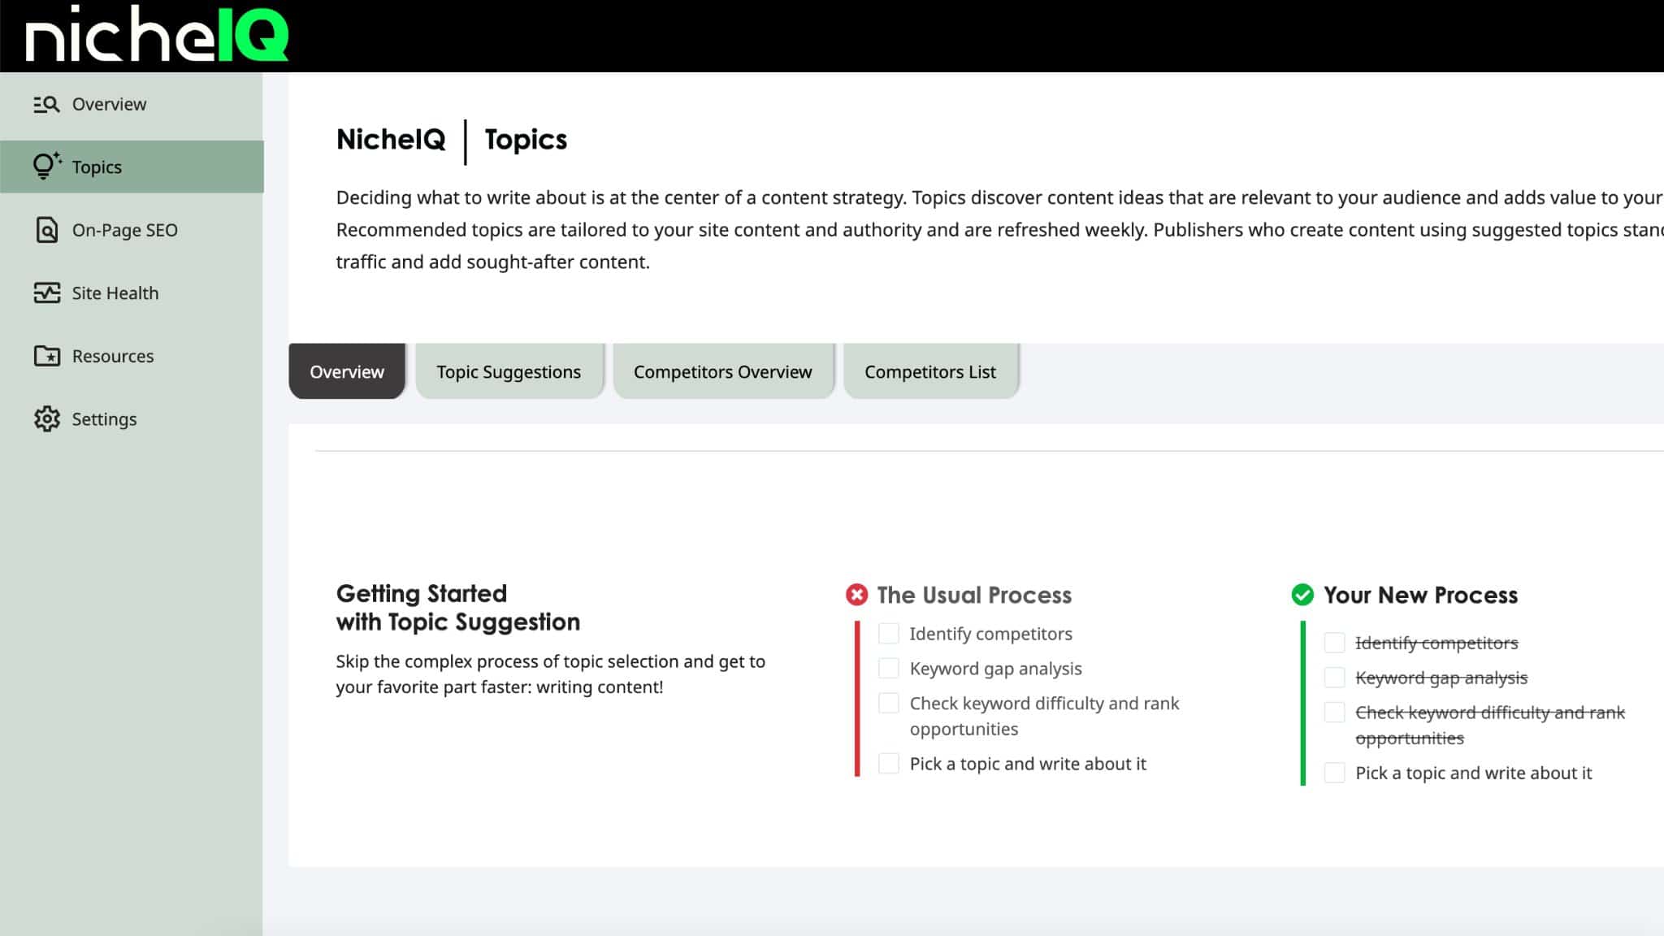This screenshot has width=1664, height=936.
Task: Click the Topics lightbulb sidebar icon
Action: 46,166
